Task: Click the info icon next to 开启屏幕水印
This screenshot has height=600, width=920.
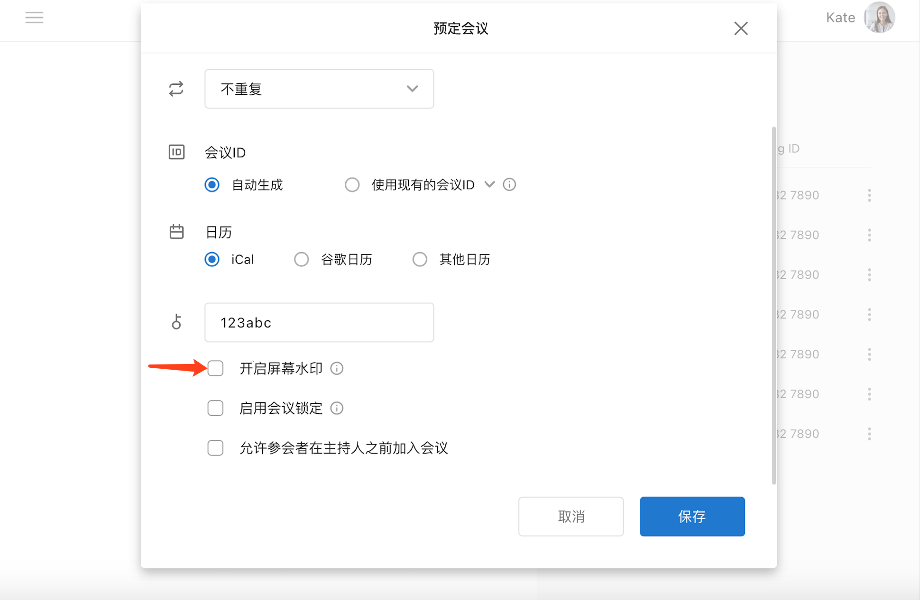Action: pyautogui.click(x=337, y=368)
